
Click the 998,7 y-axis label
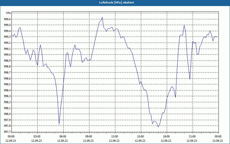[x=7, y=73]
